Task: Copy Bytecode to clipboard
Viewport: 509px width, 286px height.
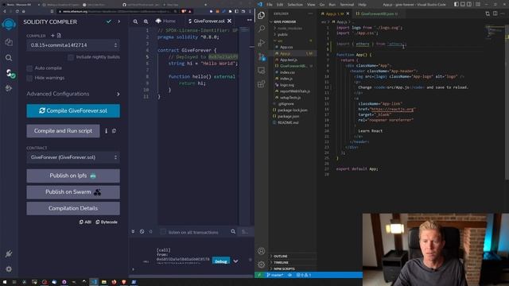Action: coord(107,222)
